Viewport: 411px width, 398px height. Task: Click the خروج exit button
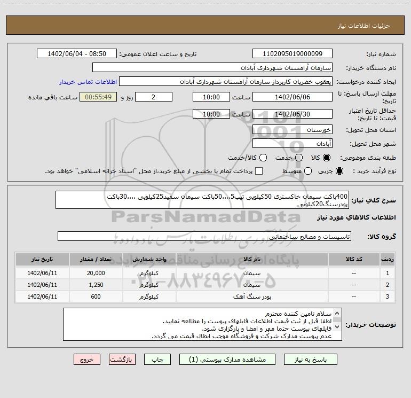[87, 360]
